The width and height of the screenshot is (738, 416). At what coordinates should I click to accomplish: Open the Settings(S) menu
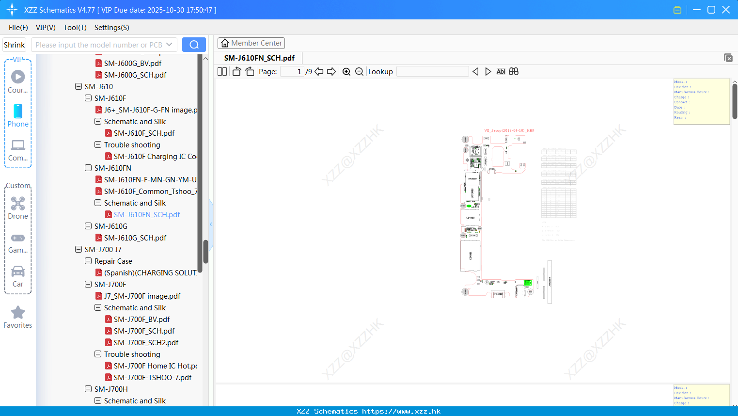(112, 28)
